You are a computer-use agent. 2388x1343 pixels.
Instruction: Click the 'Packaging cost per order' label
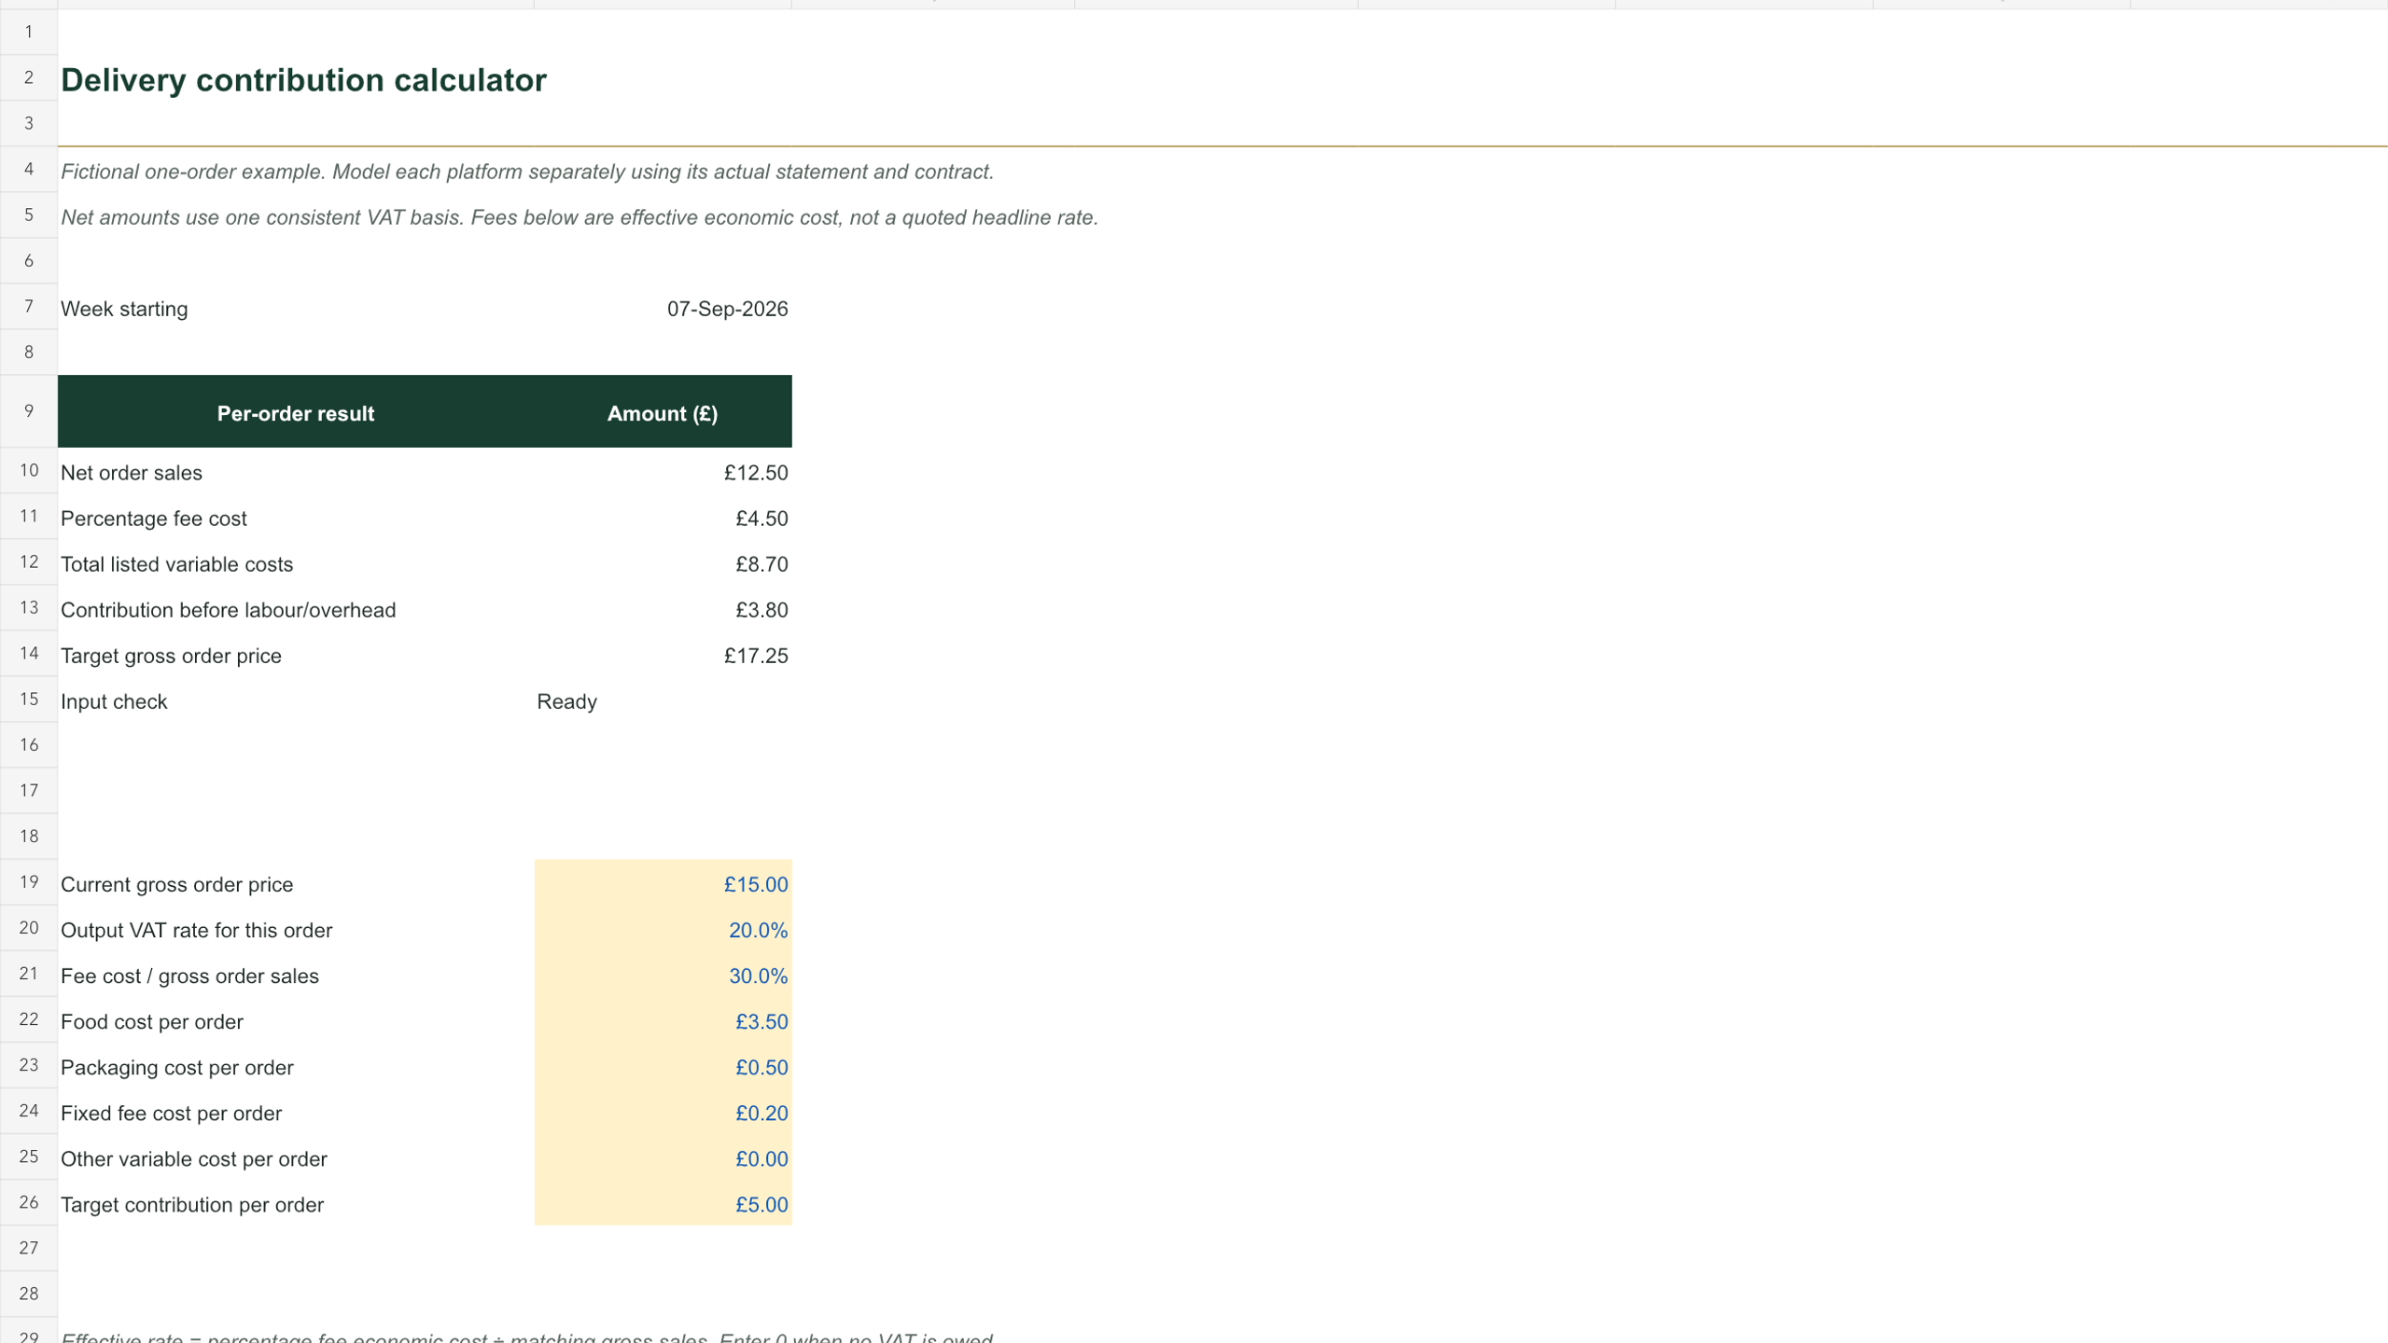tap(177, 1067)
